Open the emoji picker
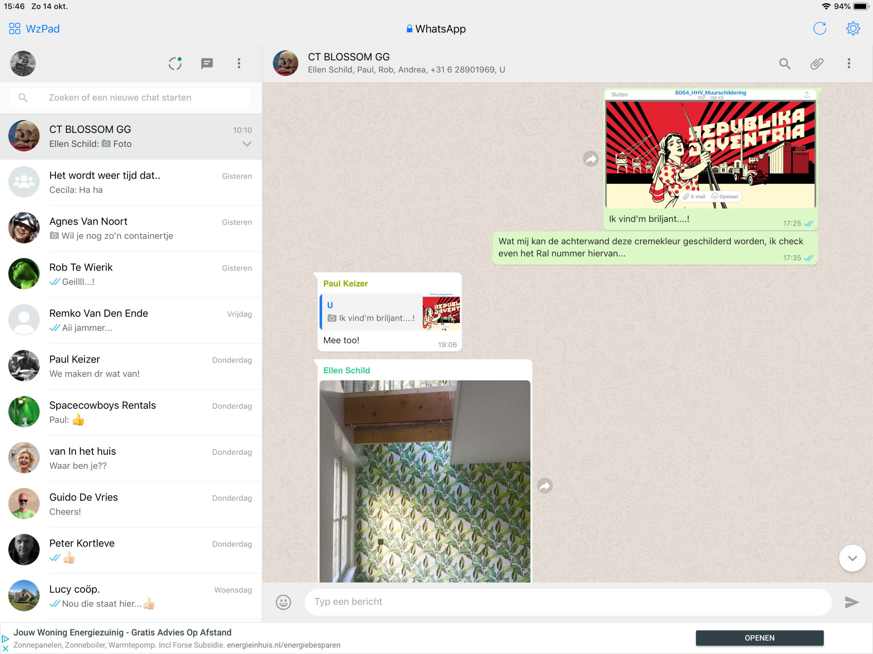This screenshot has height=654, width=873. click(283, 602)
